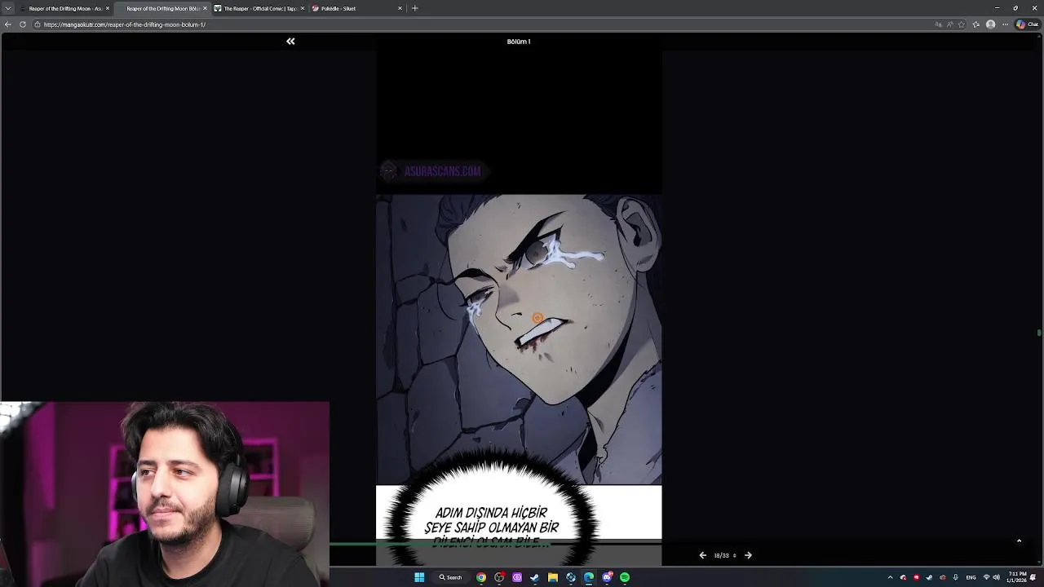Click the browser back arrow
The image size is (1044, 587).
point(7,24)
